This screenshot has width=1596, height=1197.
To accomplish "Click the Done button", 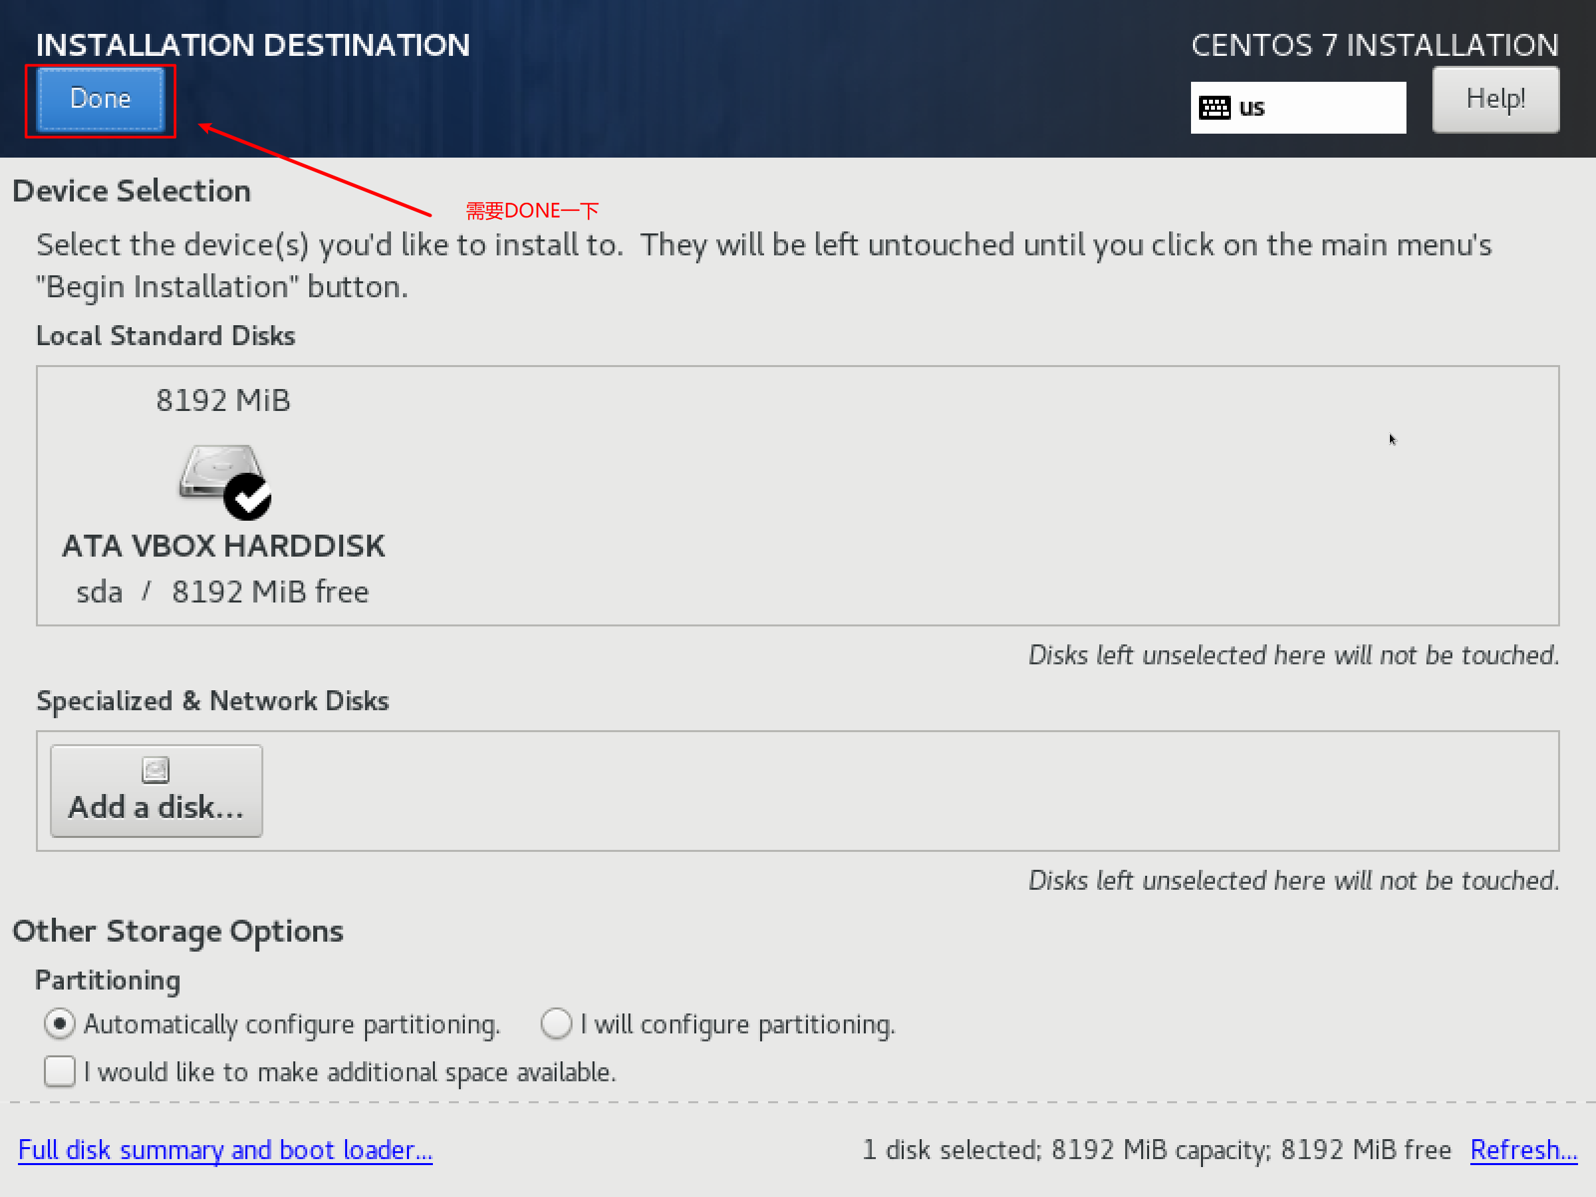I will coord(100,99).
